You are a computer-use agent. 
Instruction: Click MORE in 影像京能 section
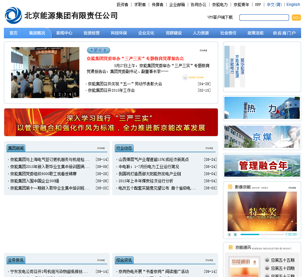click(292, 188)
